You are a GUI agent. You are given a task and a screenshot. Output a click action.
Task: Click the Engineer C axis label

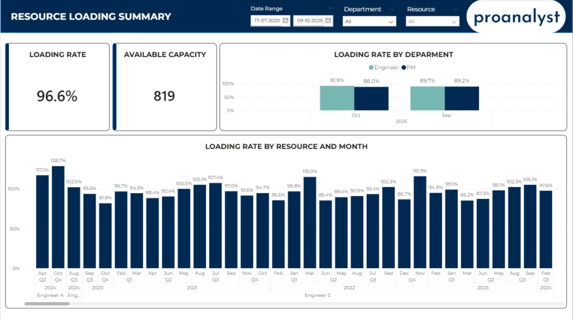pyautogui.click(x=318, y=295)
